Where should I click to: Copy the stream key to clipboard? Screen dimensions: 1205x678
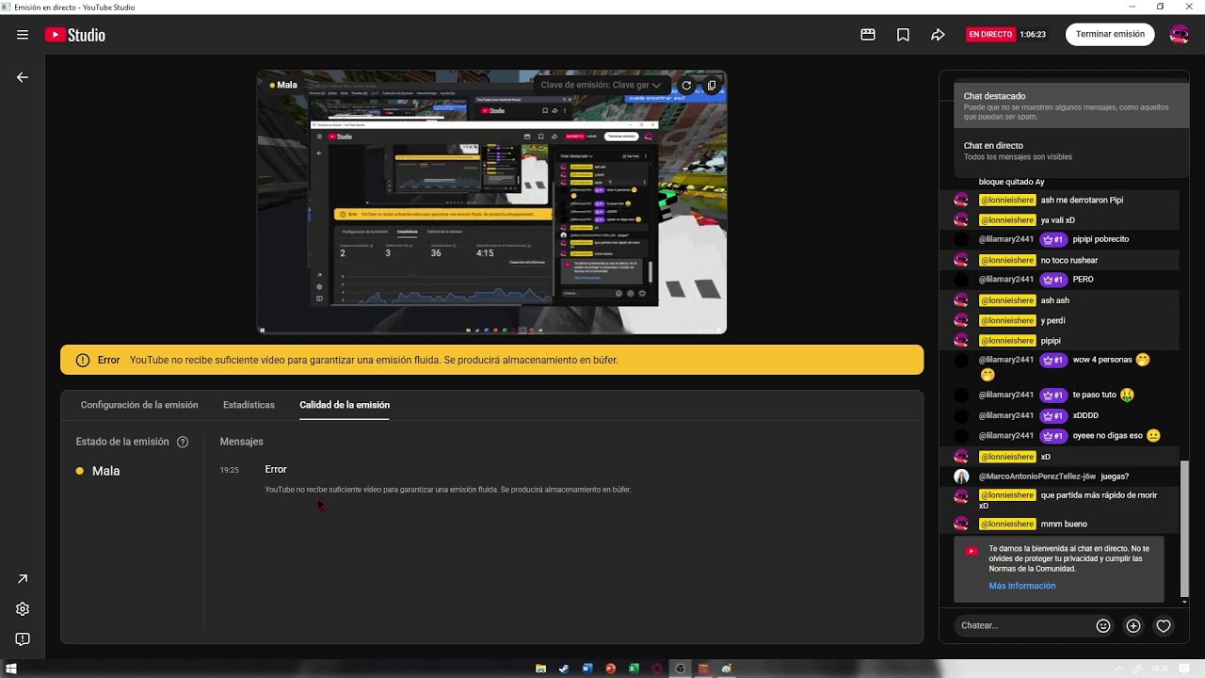click(x=712, y=85)
